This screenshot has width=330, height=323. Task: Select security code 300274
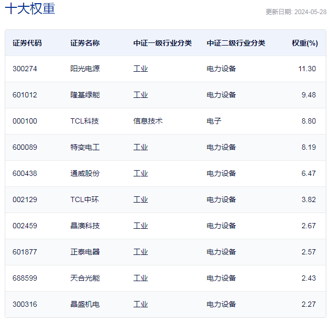coord(25,69)
